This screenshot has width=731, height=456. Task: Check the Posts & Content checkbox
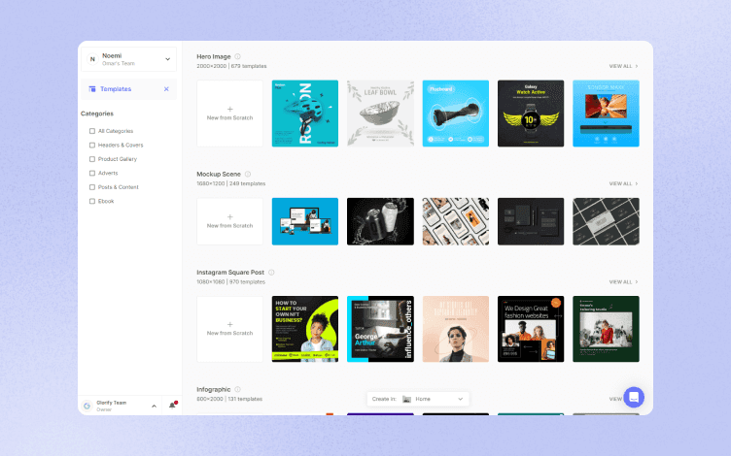[x=92, y=187]
